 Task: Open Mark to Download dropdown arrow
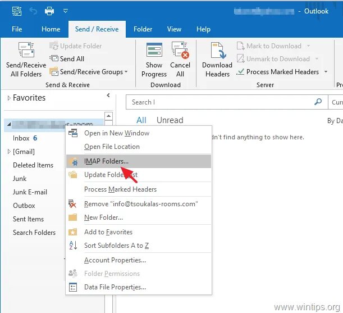click(x=308, y=46)
